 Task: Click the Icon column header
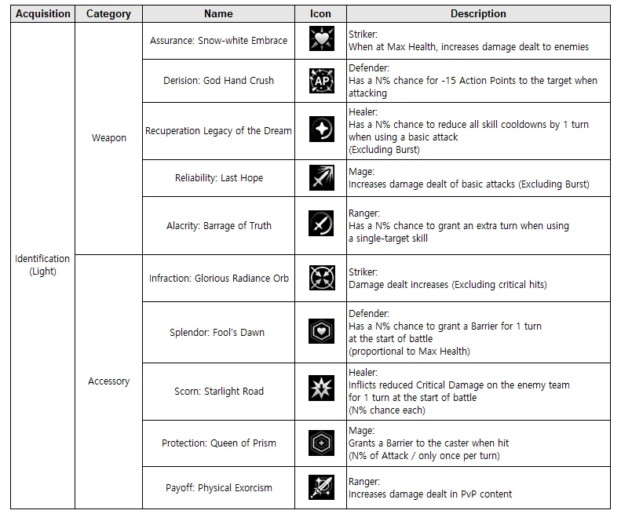(x=321, y=14)
